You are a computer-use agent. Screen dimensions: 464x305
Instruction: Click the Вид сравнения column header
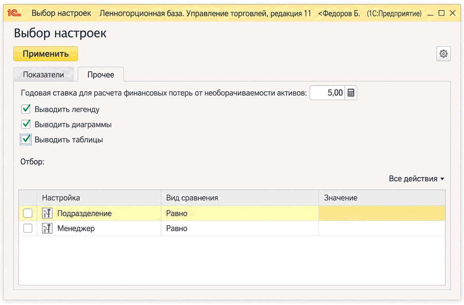click(x=240, y=197)
